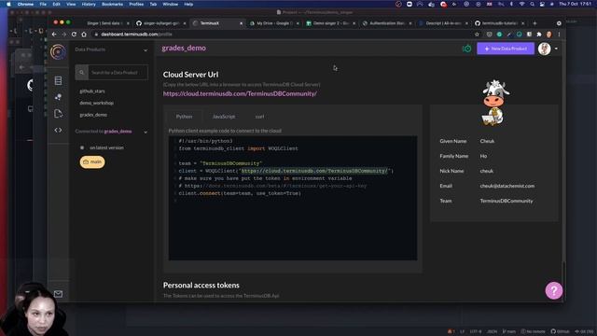Open a new browser tab with plus
The image size is (597, 336).
(535, 23)
